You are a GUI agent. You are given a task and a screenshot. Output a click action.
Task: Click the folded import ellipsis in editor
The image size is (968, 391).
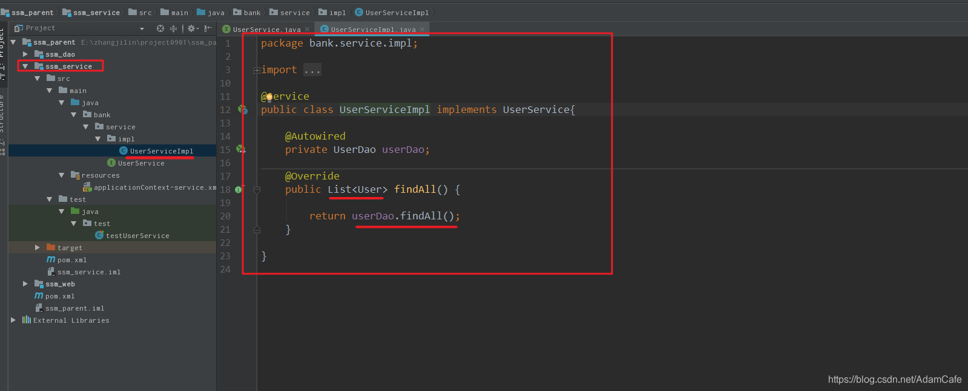[312, 70]
